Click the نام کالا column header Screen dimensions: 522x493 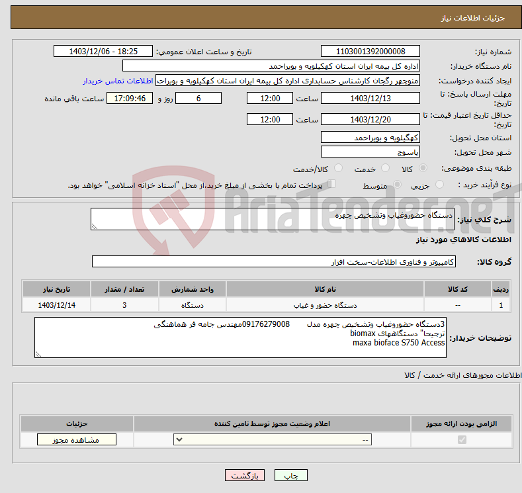[x=325, y=290]
